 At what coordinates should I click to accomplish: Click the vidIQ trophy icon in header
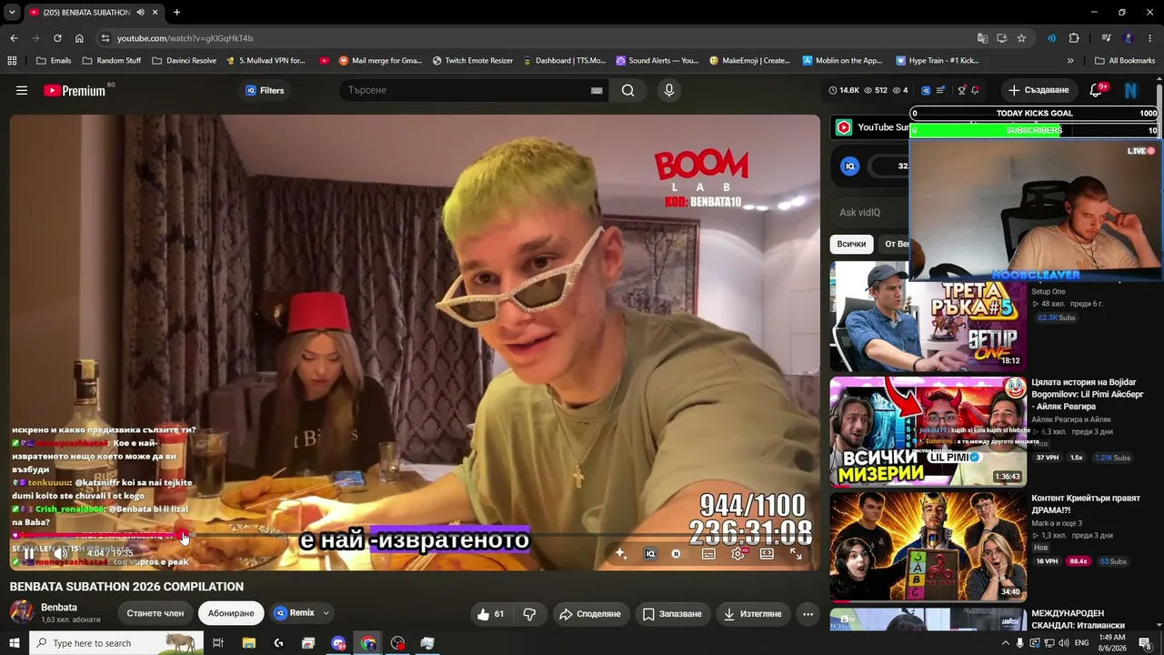(962, 90)
